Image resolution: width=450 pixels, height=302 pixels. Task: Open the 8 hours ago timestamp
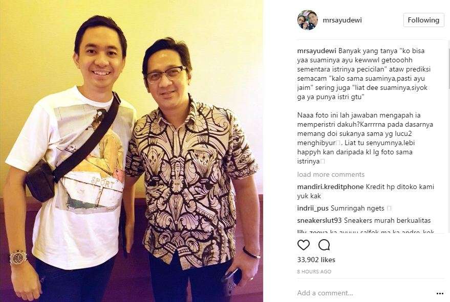coord(314,272)
